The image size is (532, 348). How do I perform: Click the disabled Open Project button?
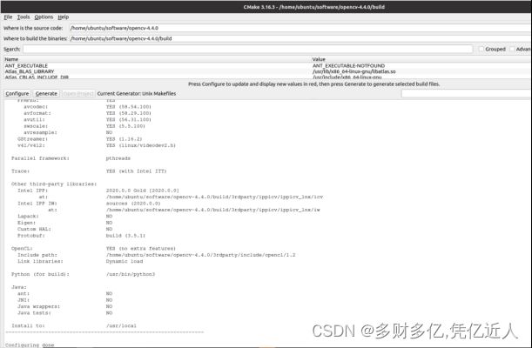(78, 93)
